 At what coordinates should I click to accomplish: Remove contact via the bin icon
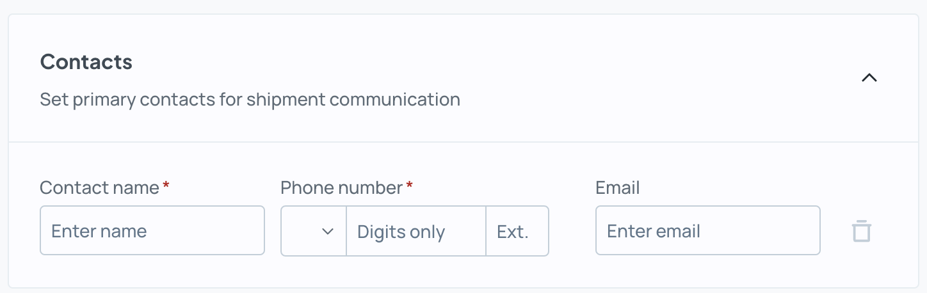click(x=862, y=231)
